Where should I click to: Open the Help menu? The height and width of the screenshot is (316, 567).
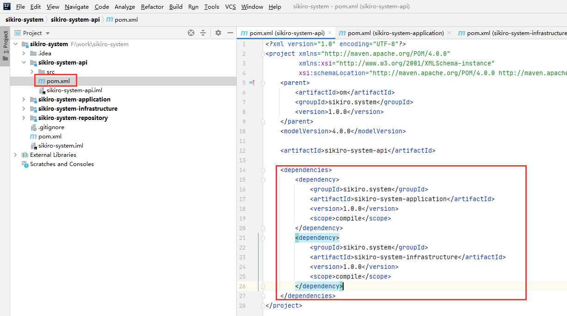[275, 6]
